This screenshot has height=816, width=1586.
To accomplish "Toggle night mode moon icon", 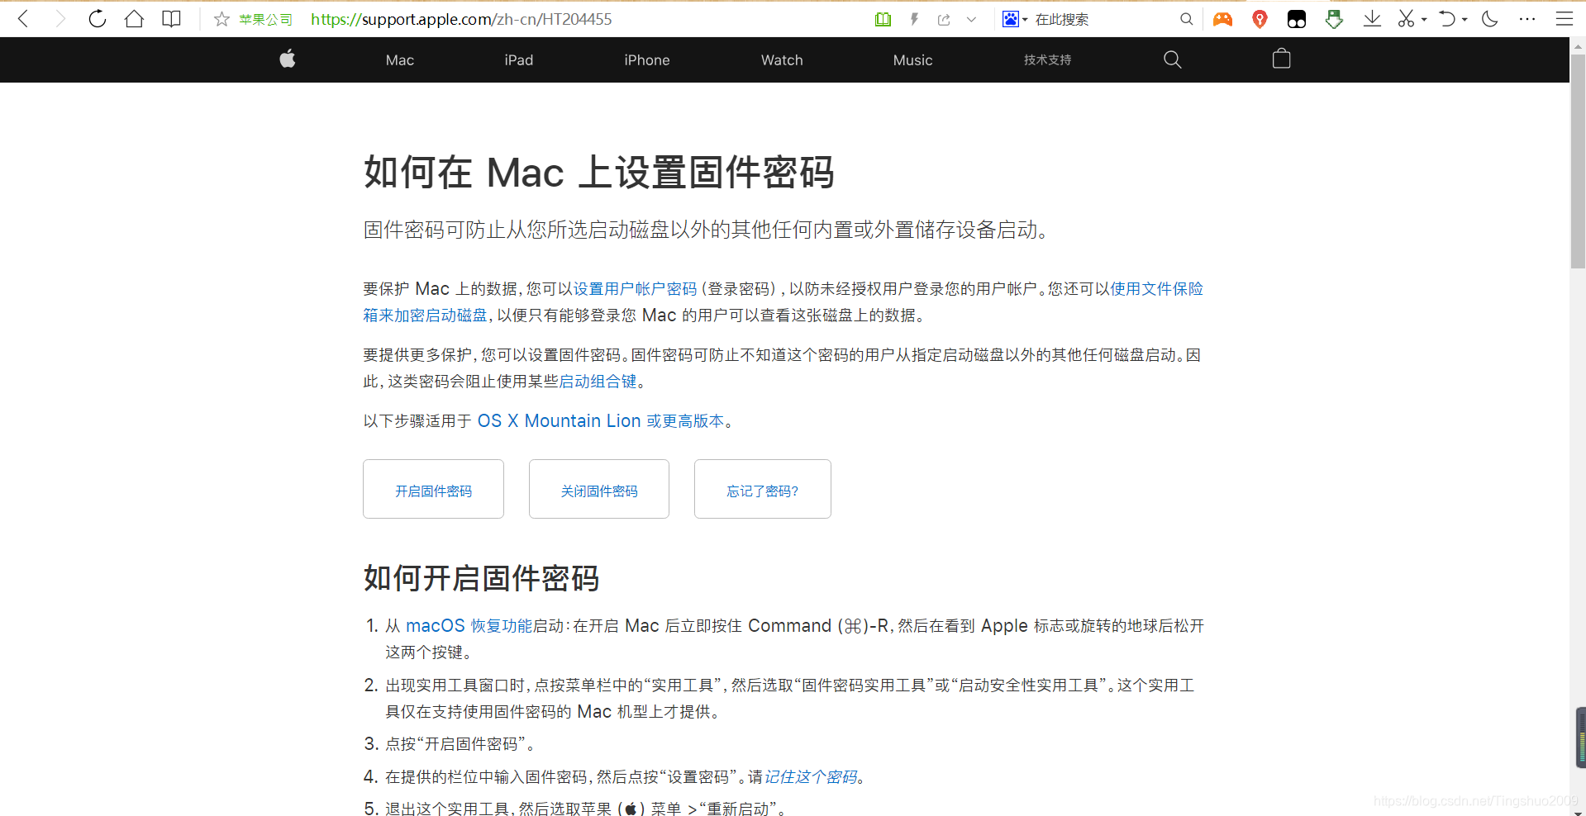I will click(1490, 19).
